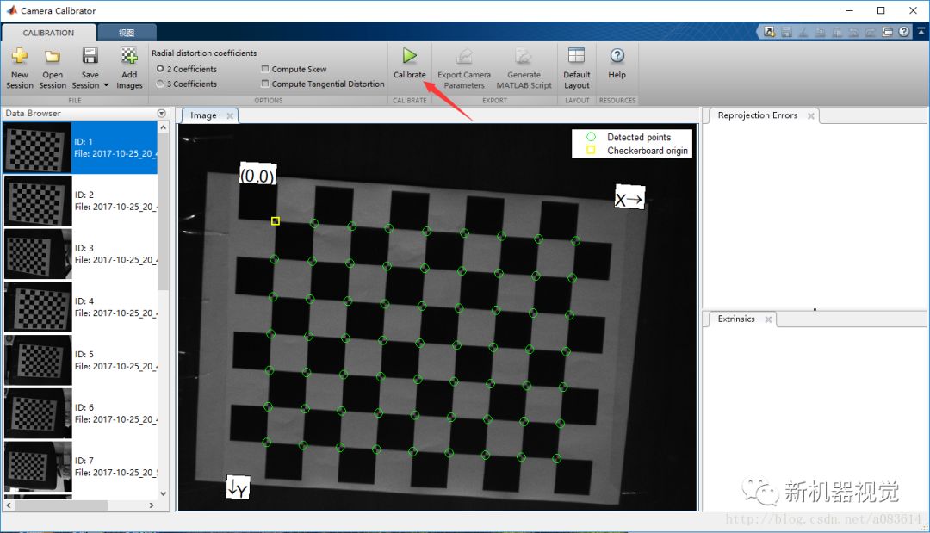This screenshot has width=930, height=533.
Task: Enable Compute Tangential Distortion checkbox
Action: [x=265, y=83]
